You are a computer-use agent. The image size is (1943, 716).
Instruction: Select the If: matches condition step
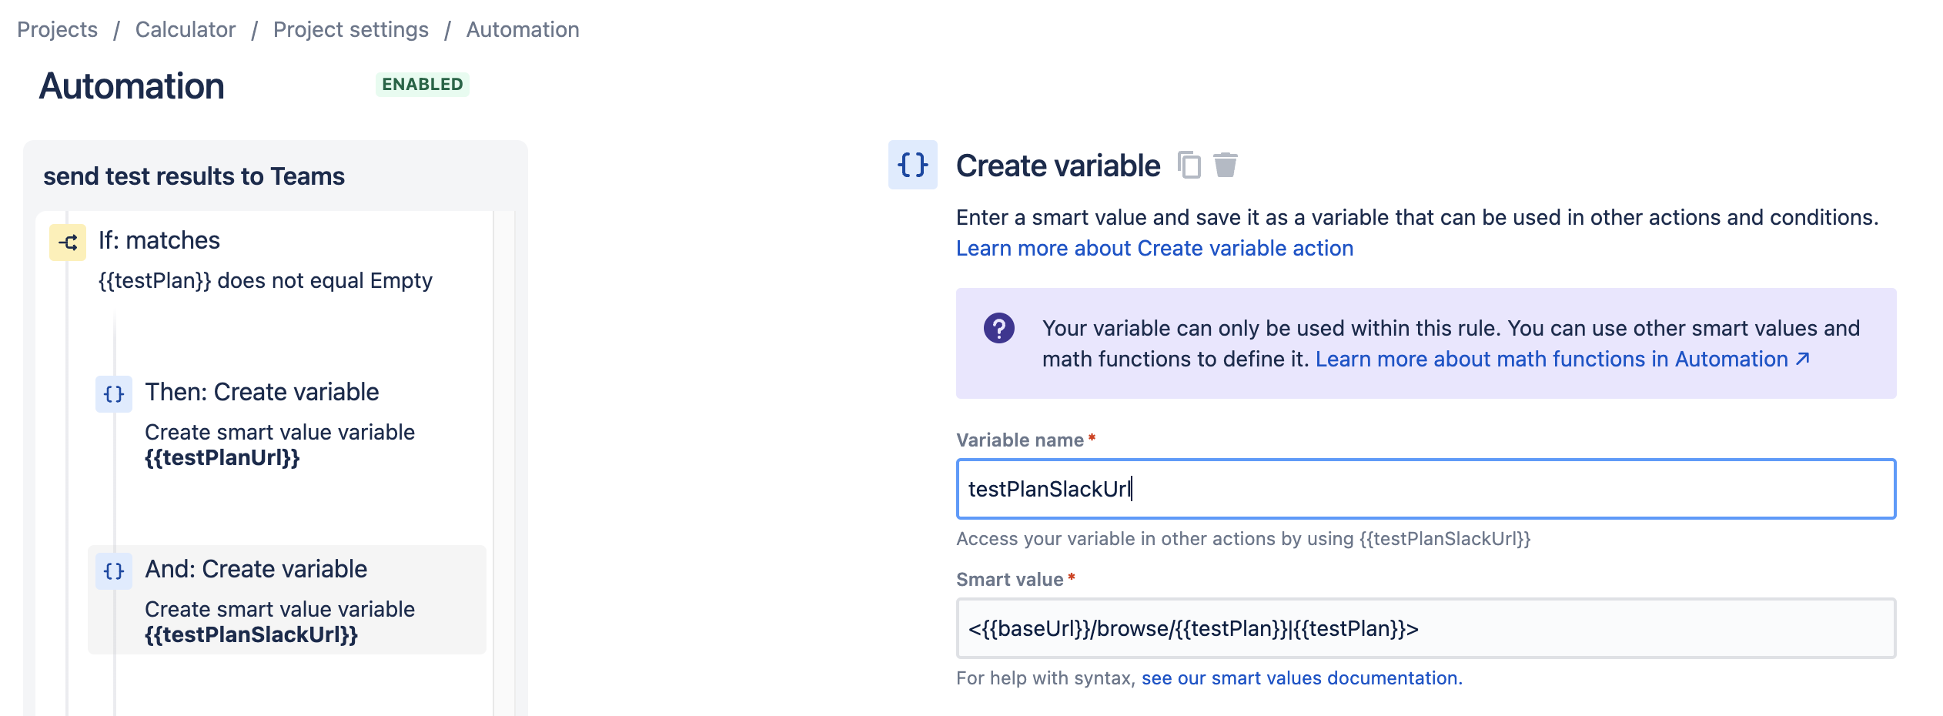click(x=265, y=259)
